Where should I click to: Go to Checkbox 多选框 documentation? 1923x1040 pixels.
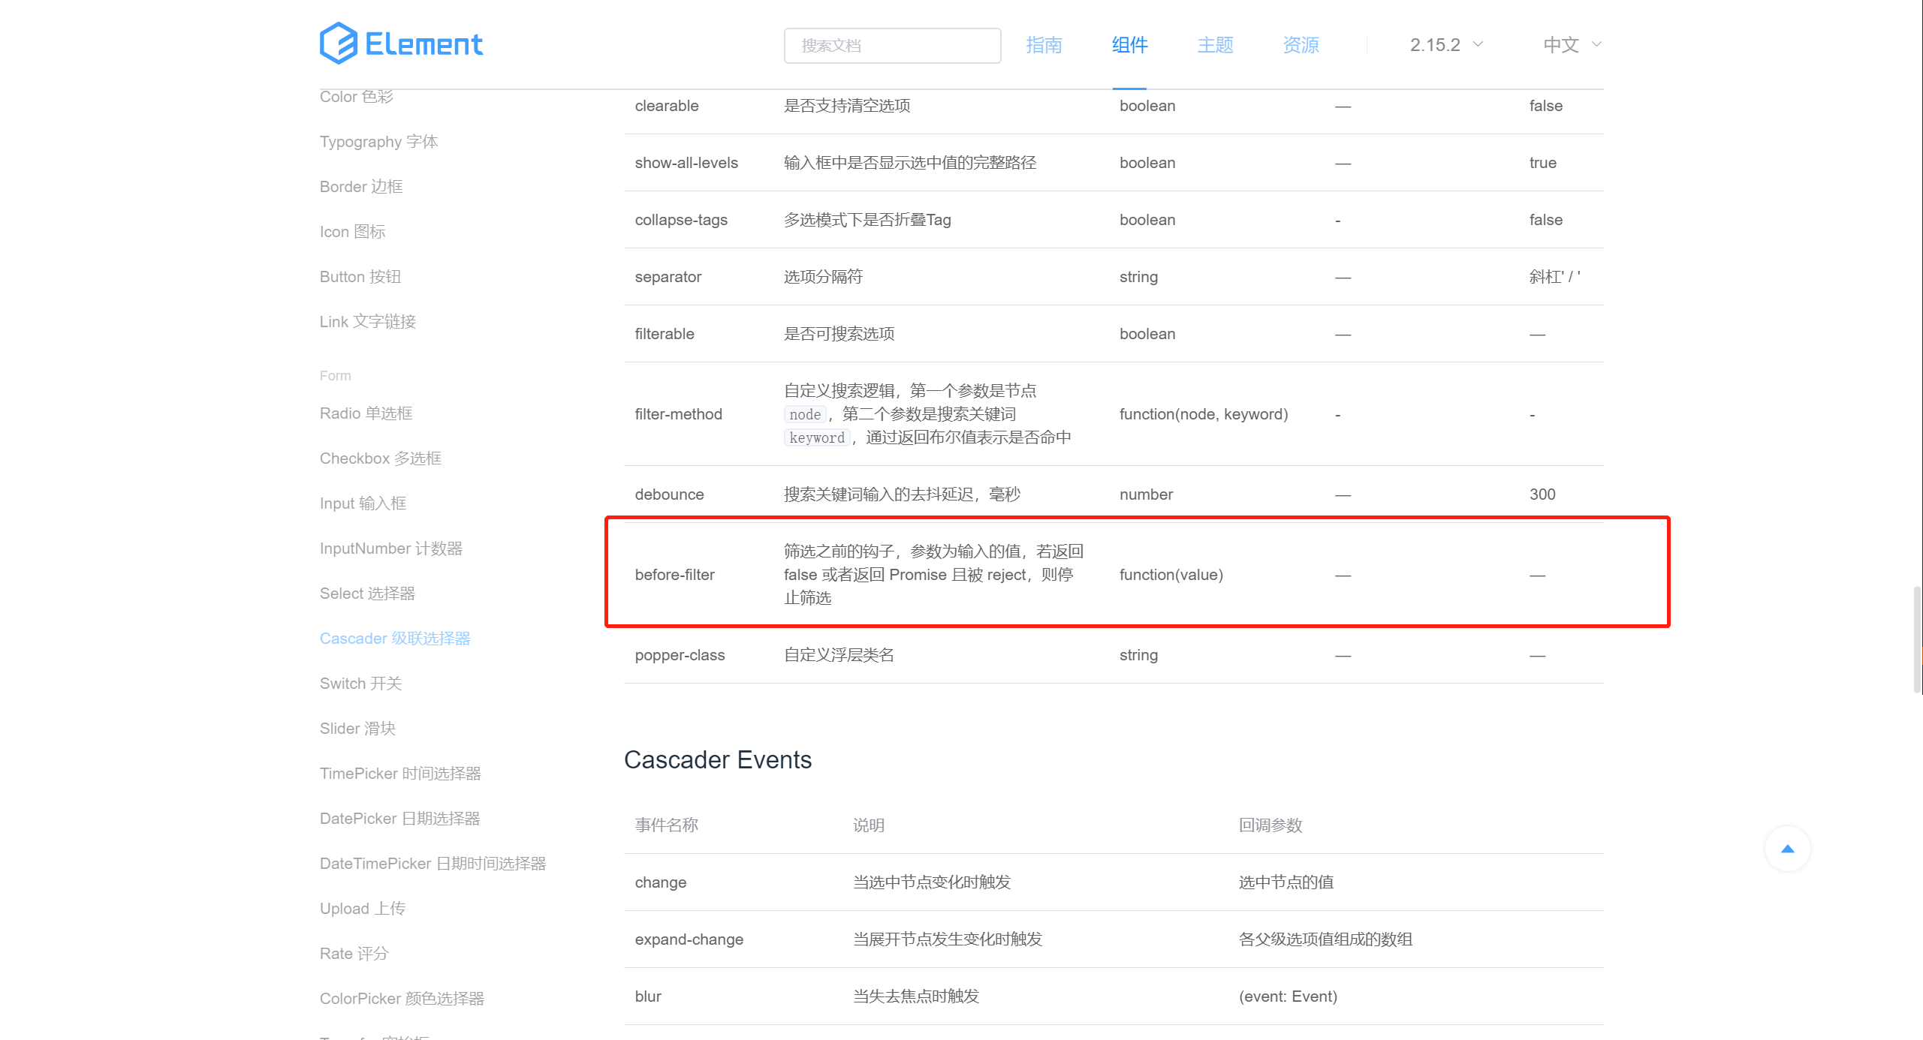click(x=381, y=458)
